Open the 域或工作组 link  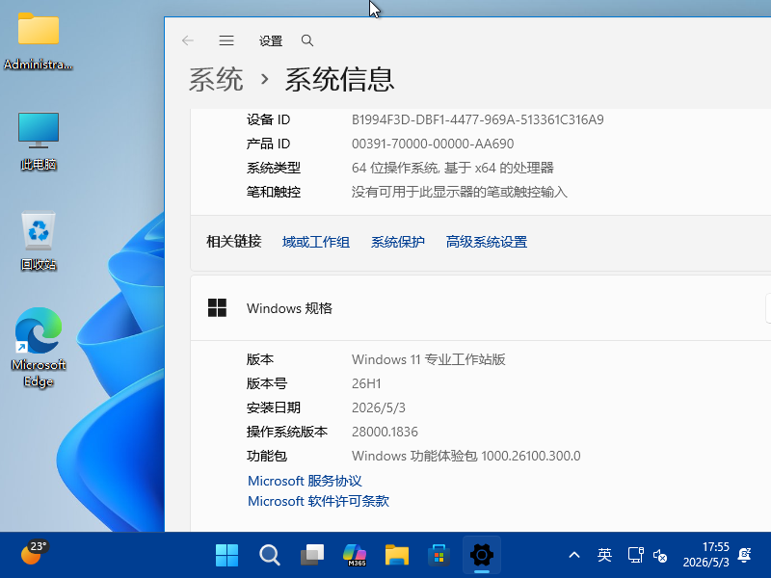tap(316, 242)
